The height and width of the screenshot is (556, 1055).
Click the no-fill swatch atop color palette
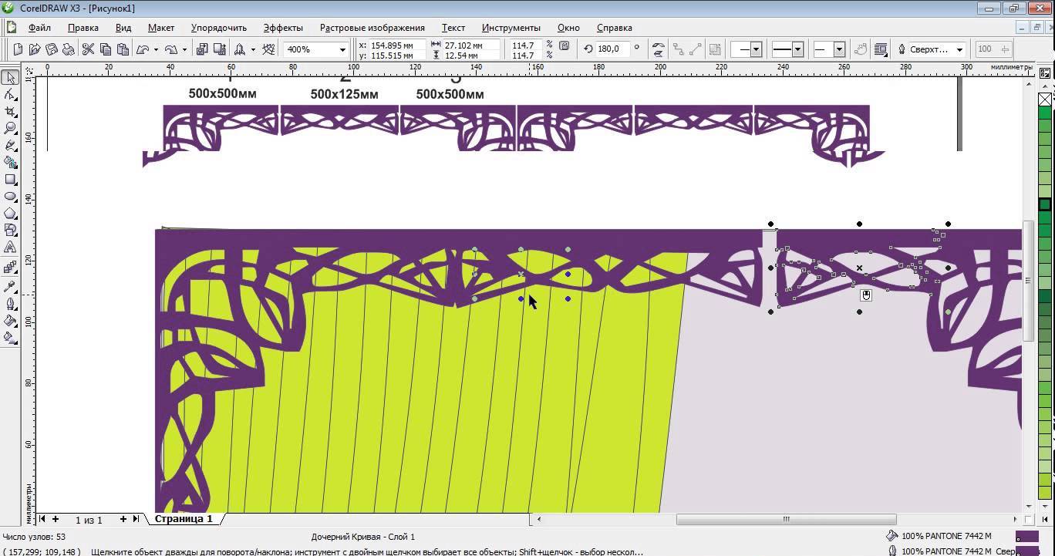pos(1045,99)
